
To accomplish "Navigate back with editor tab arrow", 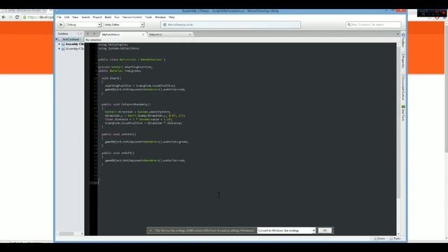I will (x=87, y=34).
